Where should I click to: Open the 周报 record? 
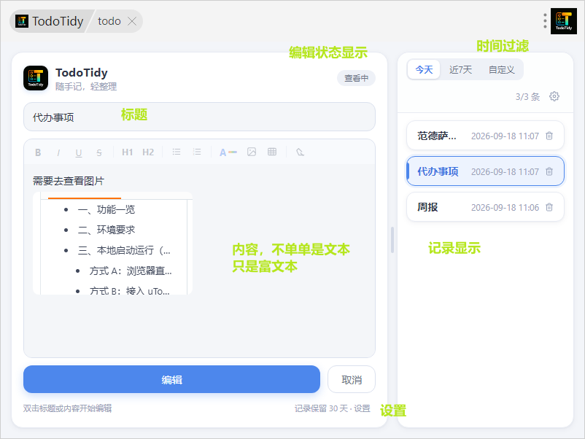485,207
